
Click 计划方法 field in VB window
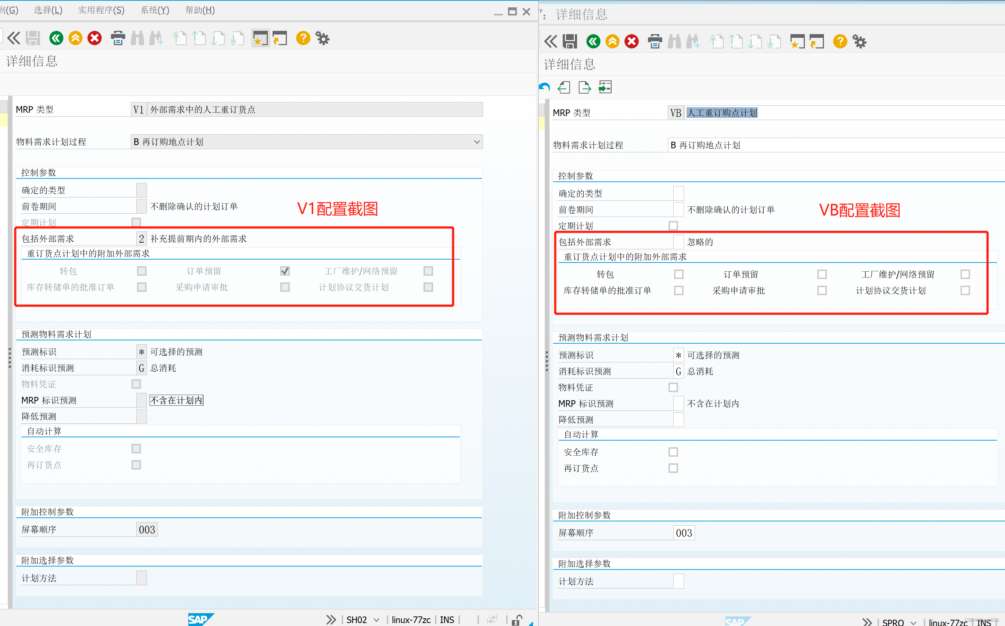[678, 581]
